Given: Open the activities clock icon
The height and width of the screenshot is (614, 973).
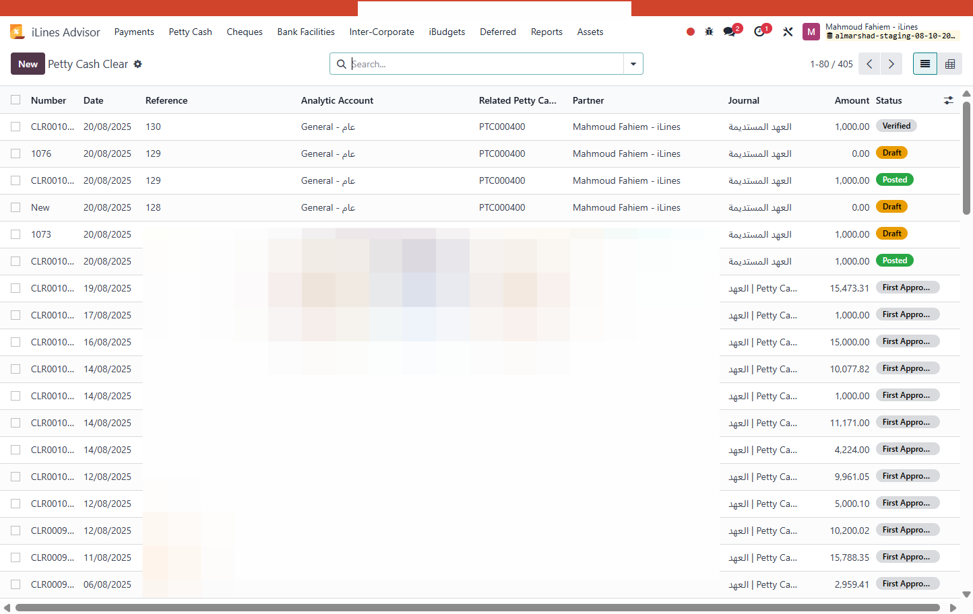Looking at the screenshot, I should pos(759,32).
